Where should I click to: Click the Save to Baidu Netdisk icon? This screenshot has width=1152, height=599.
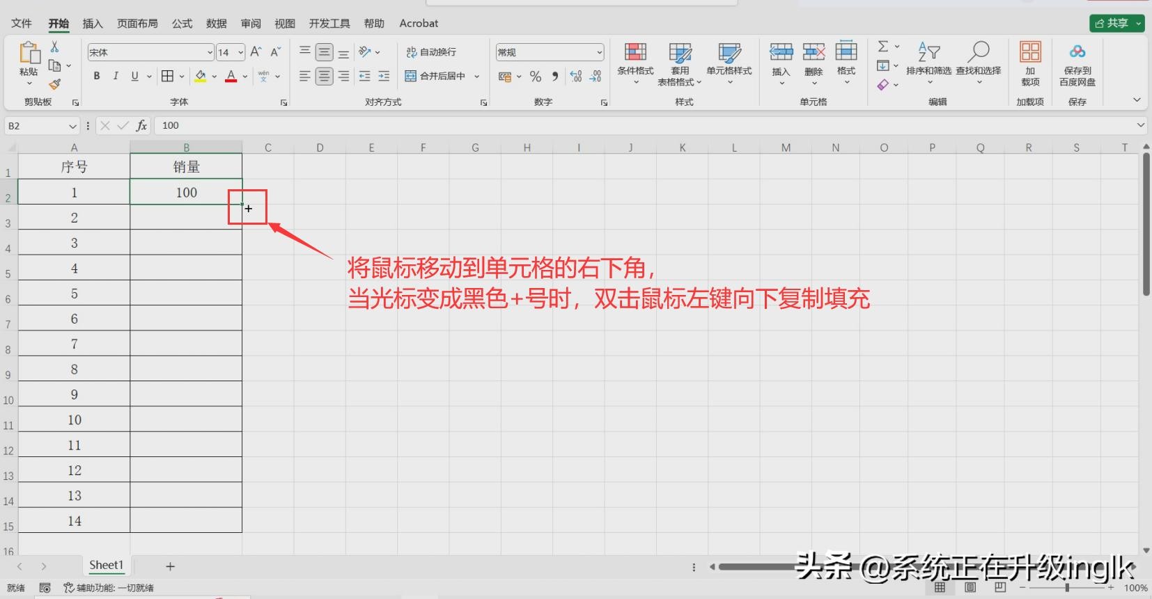1077,52
